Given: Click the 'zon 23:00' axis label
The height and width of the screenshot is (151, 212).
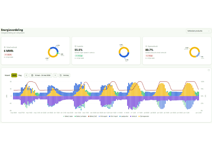Looking at the screenshot, I should [198, 113].
